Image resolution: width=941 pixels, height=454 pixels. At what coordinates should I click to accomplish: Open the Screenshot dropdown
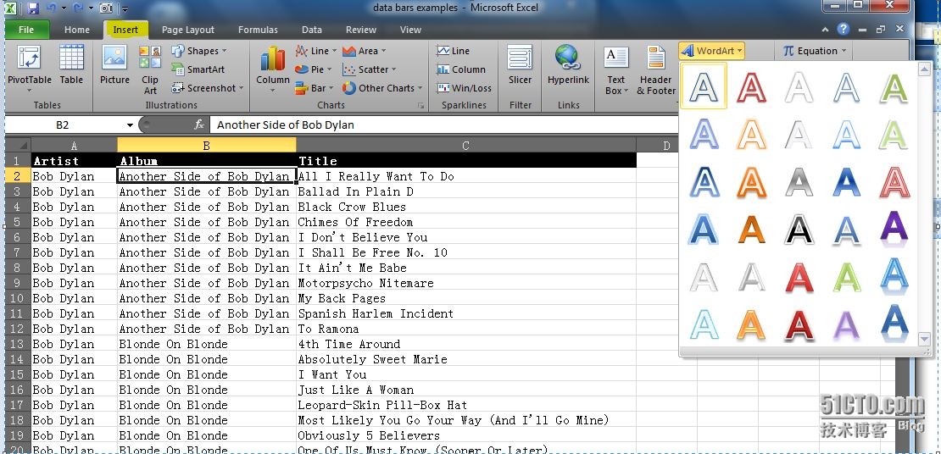tap(208, 88)
